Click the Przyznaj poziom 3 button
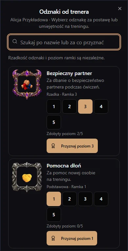This screenshot has height=251, width=128. [72, 146]
